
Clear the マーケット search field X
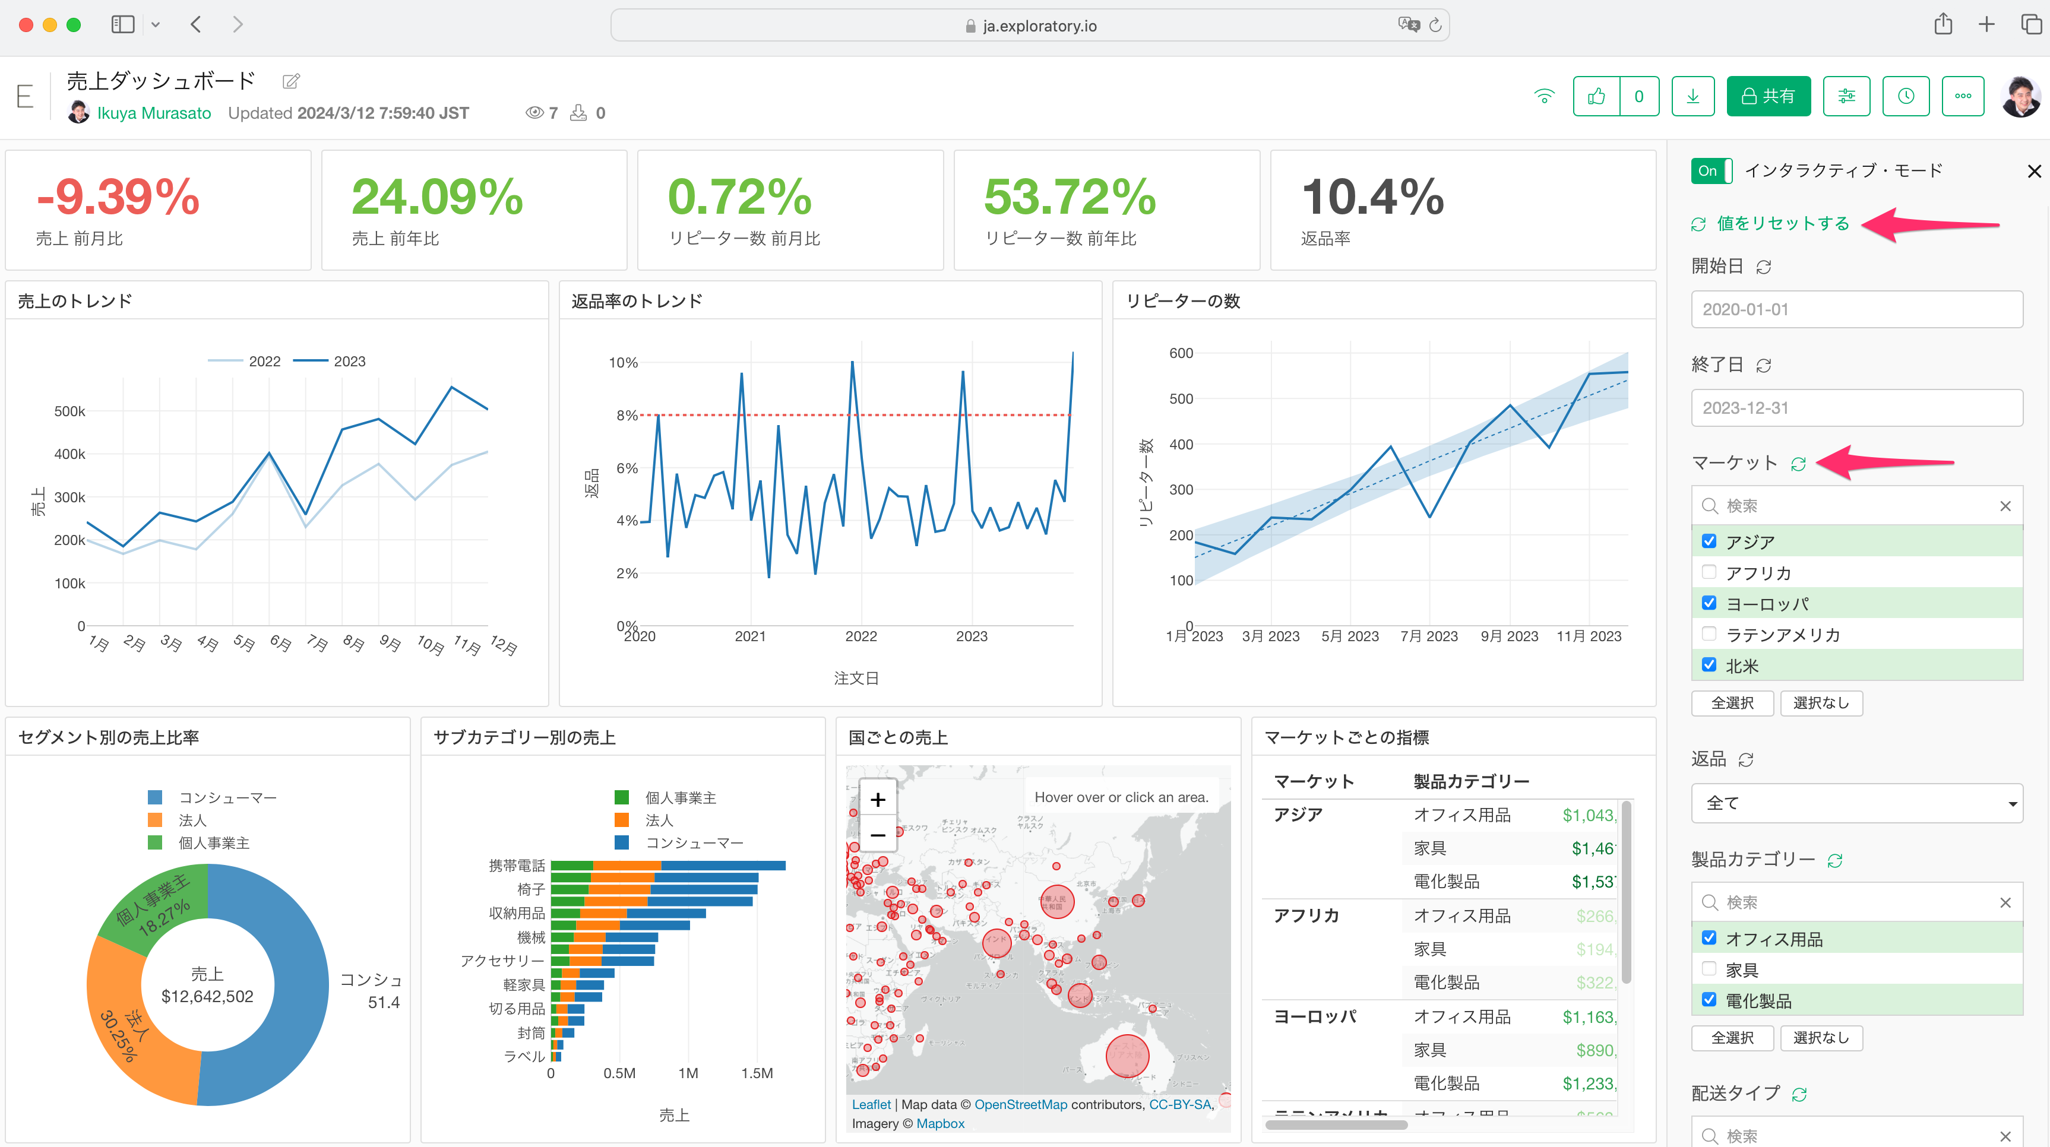(x=2005, y=506)
